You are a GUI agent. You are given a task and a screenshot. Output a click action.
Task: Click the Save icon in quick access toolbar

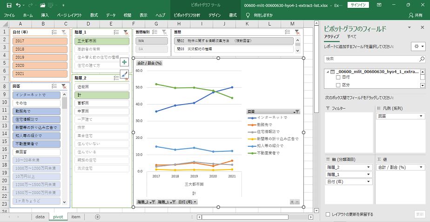point(7,5)
